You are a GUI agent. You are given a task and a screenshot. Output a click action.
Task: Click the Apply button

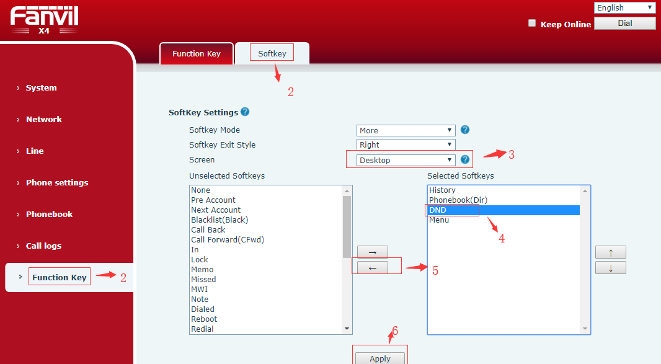click(379, 358)
